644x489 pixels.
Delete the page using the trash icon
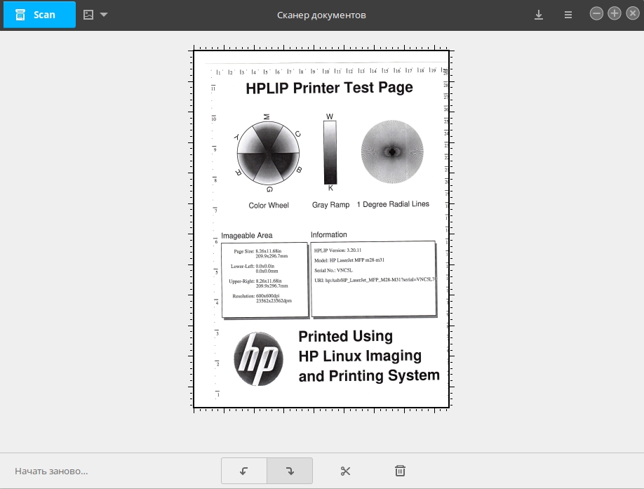[400, 471]
